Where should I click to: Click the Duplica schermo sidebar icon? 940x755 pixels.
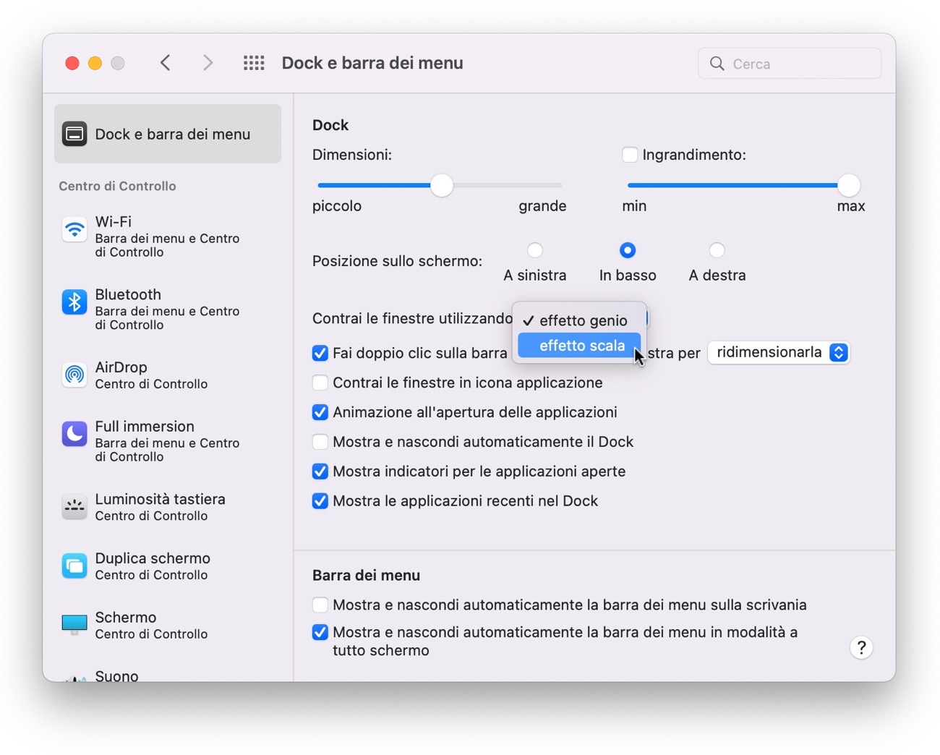coord(74,566)
